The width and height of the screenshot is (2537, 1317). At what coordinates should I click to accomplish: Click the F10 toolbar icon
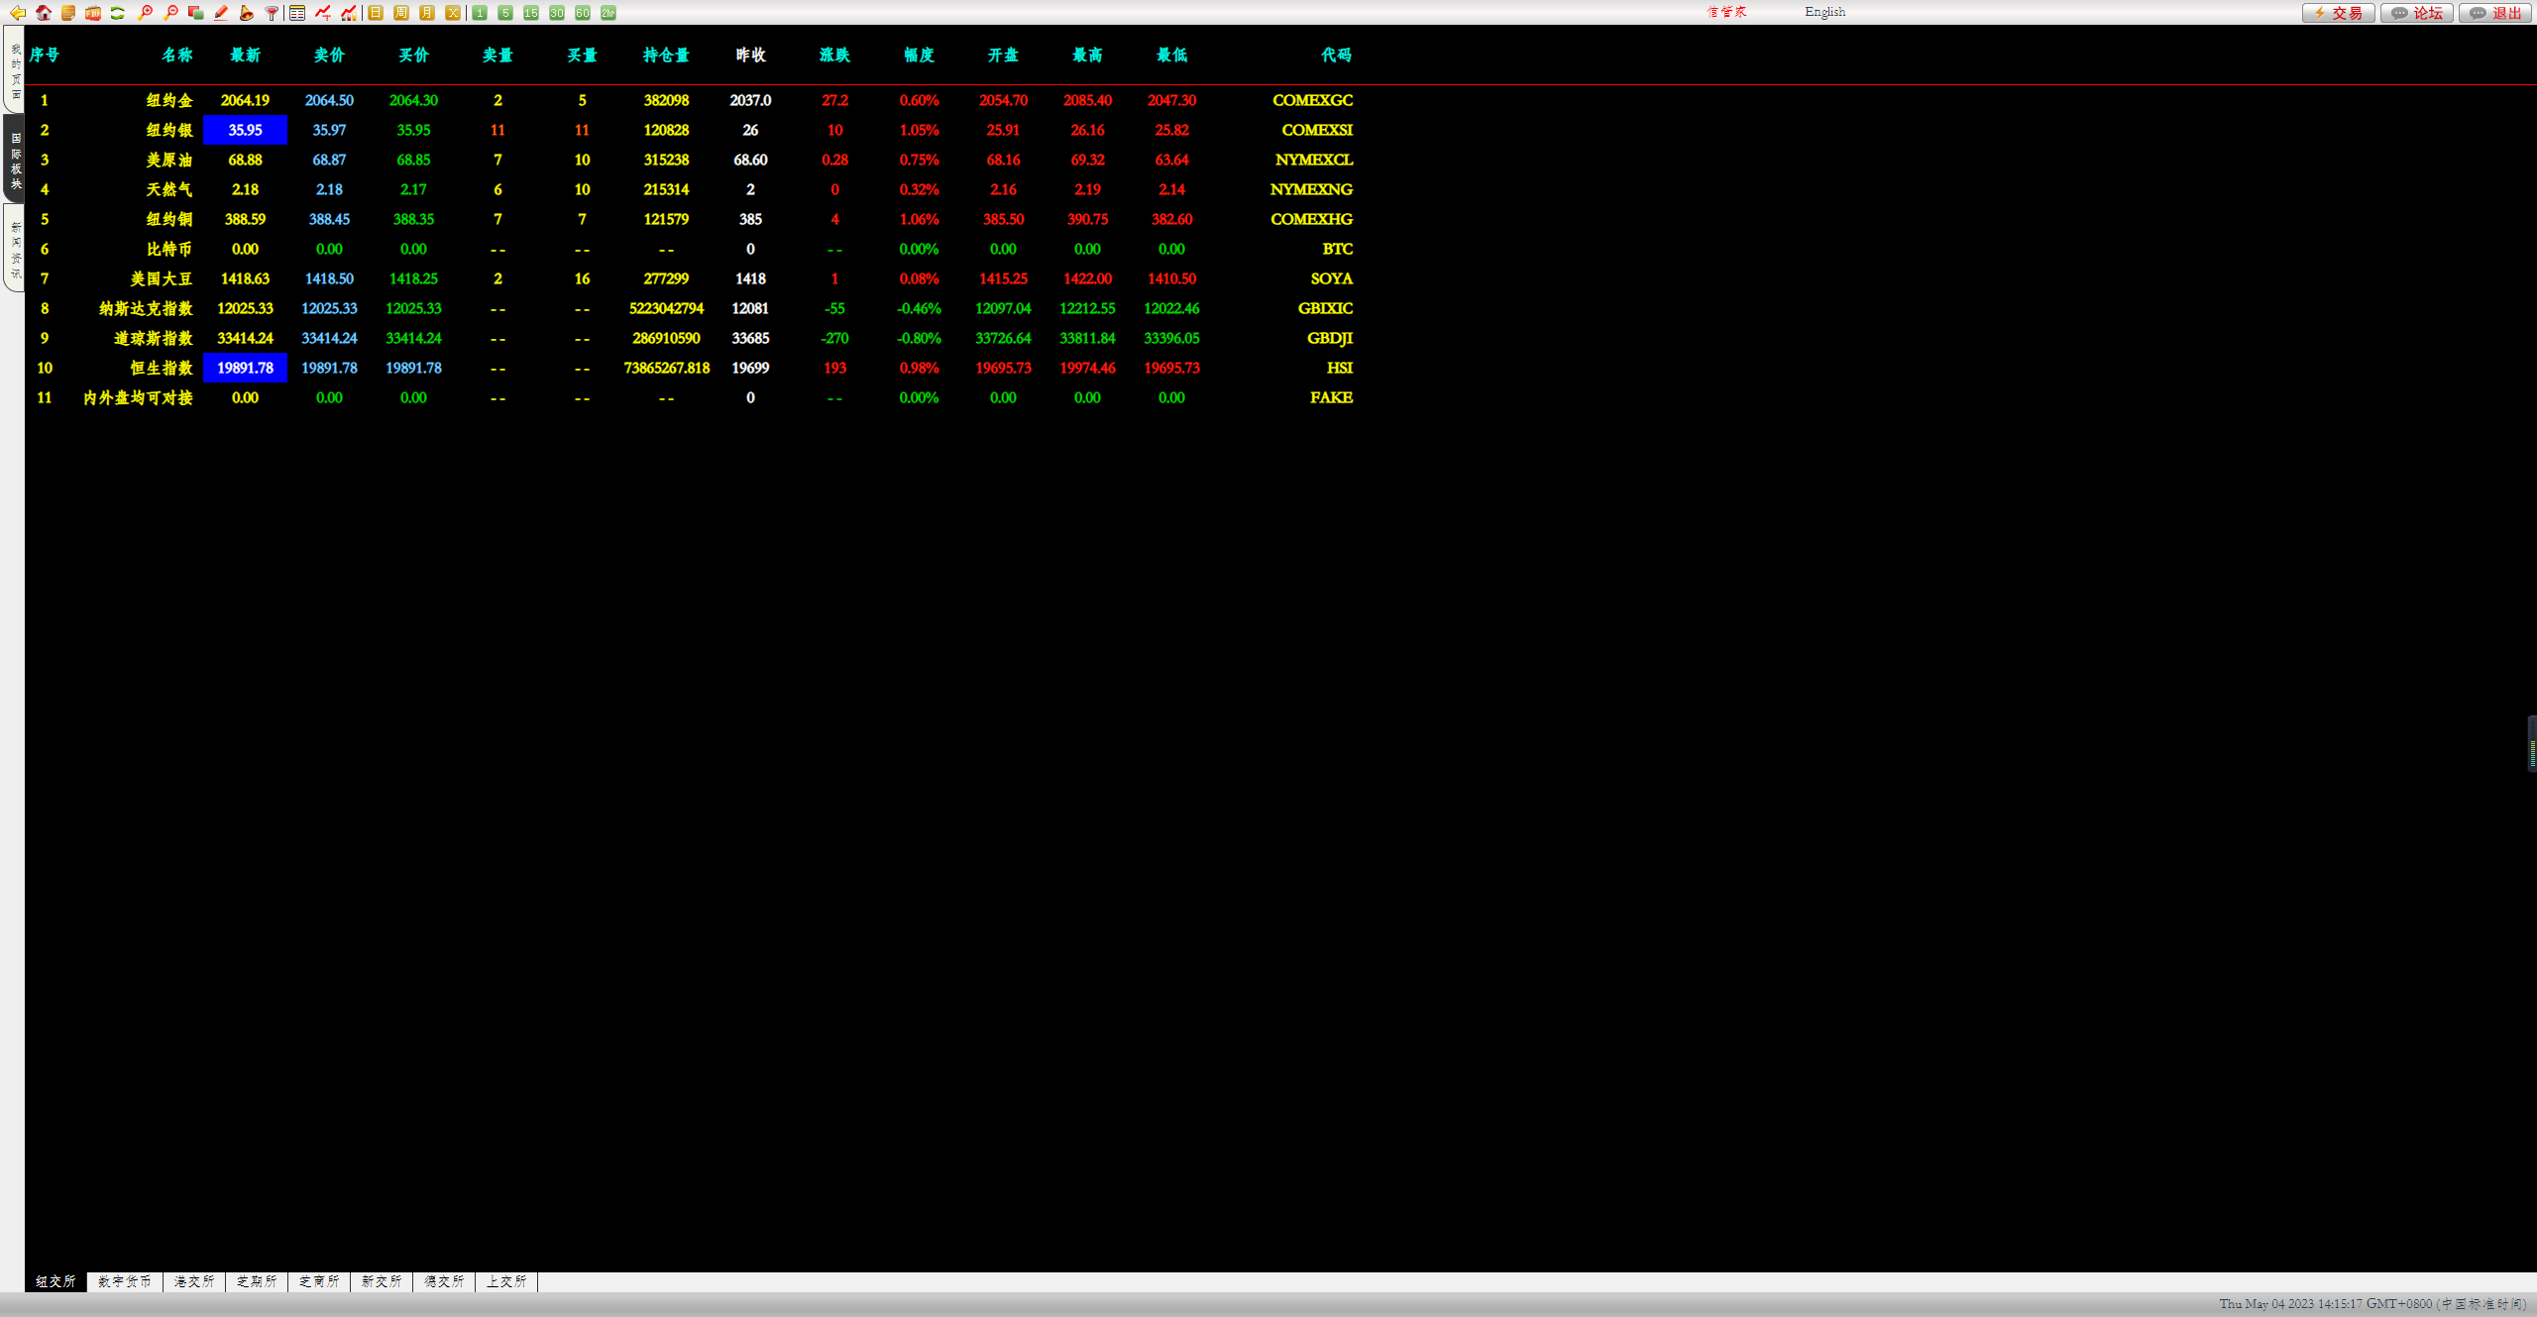93,13
